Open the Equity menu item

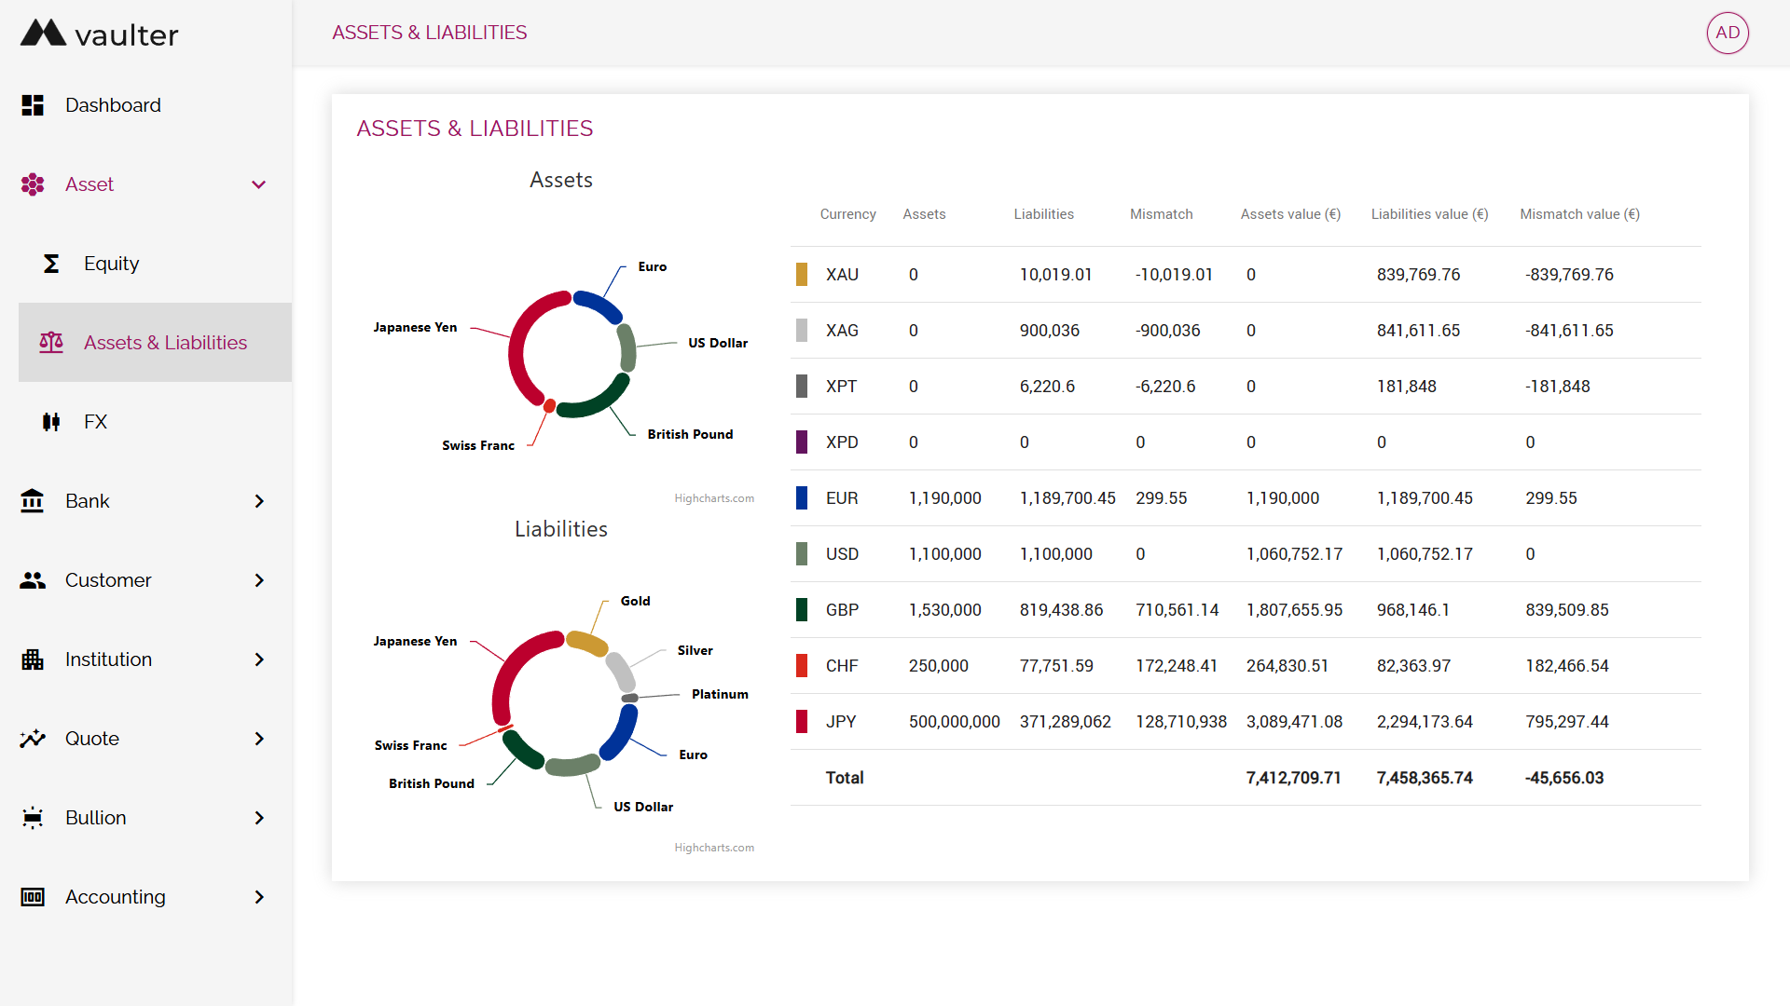(155, 264)
